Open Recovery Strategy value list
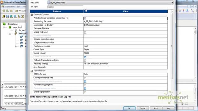The width and height of the screenshot is (198, 111). 125,64
